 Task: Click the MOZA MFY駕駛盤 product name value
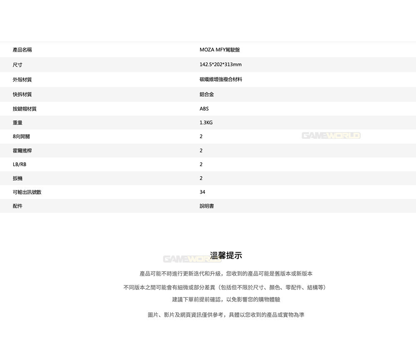pyautogui.click(x=220, y=50)
